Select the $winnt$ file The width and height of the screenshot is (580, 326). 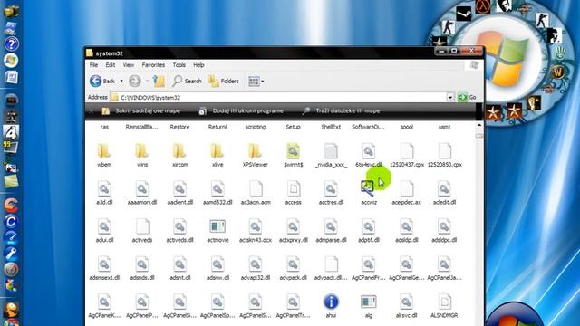coord(294,155)
